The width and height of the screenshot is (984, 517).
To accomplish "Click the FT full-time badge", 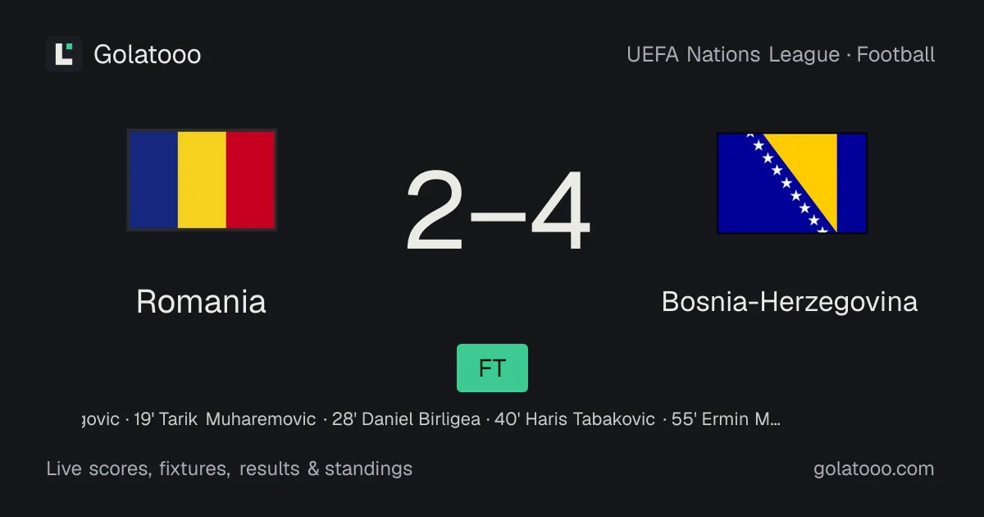I will [x=492, y=368].
